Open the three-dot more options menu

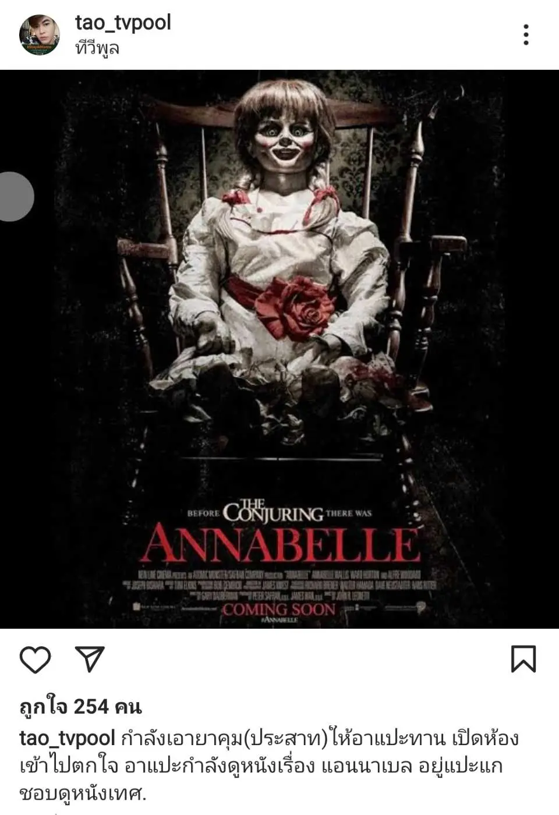click(x=526, y=35)
